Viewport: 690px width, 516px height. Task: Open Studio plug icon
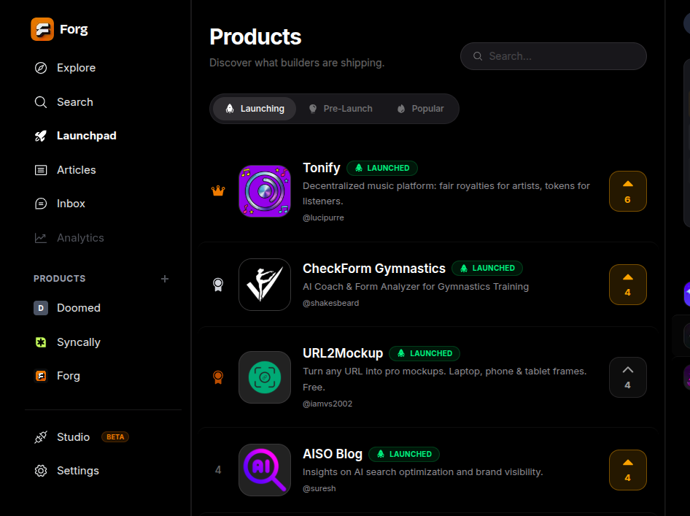pos(41,437)
